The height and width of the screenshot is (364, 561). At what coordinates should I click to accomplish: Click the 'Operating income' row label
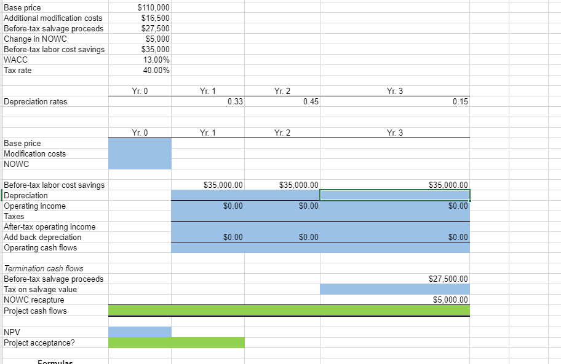34,206
